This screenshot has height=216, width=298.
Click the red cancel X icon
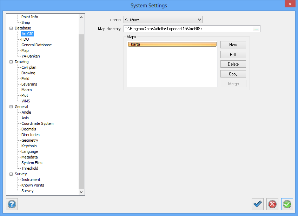(x=272, y=204)
